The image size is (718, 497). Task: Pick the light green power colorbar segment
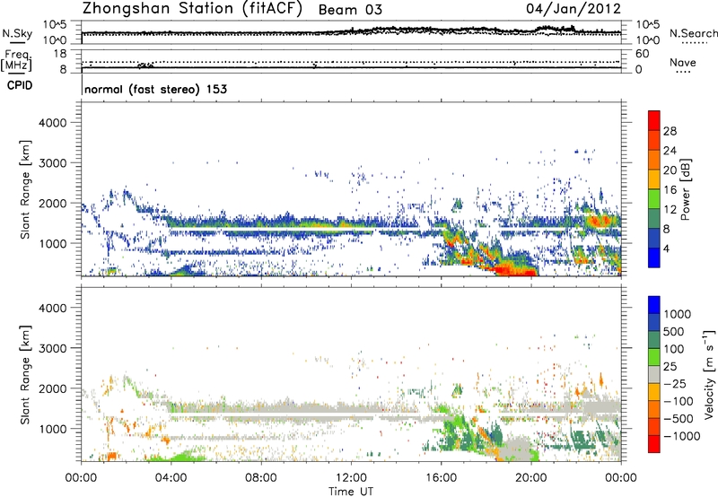[x=654, y=198]
